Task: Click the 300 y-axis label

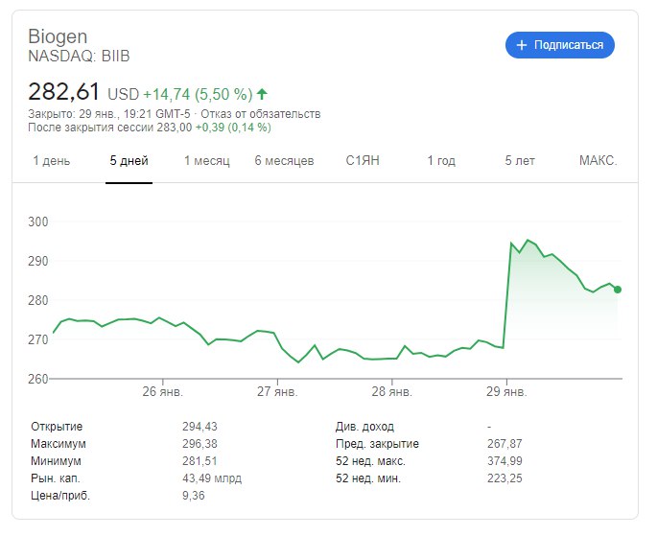Action: [38, 221]
